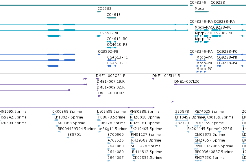
Task: Select transcript Mpcp-RC
Action: (202, 42)
